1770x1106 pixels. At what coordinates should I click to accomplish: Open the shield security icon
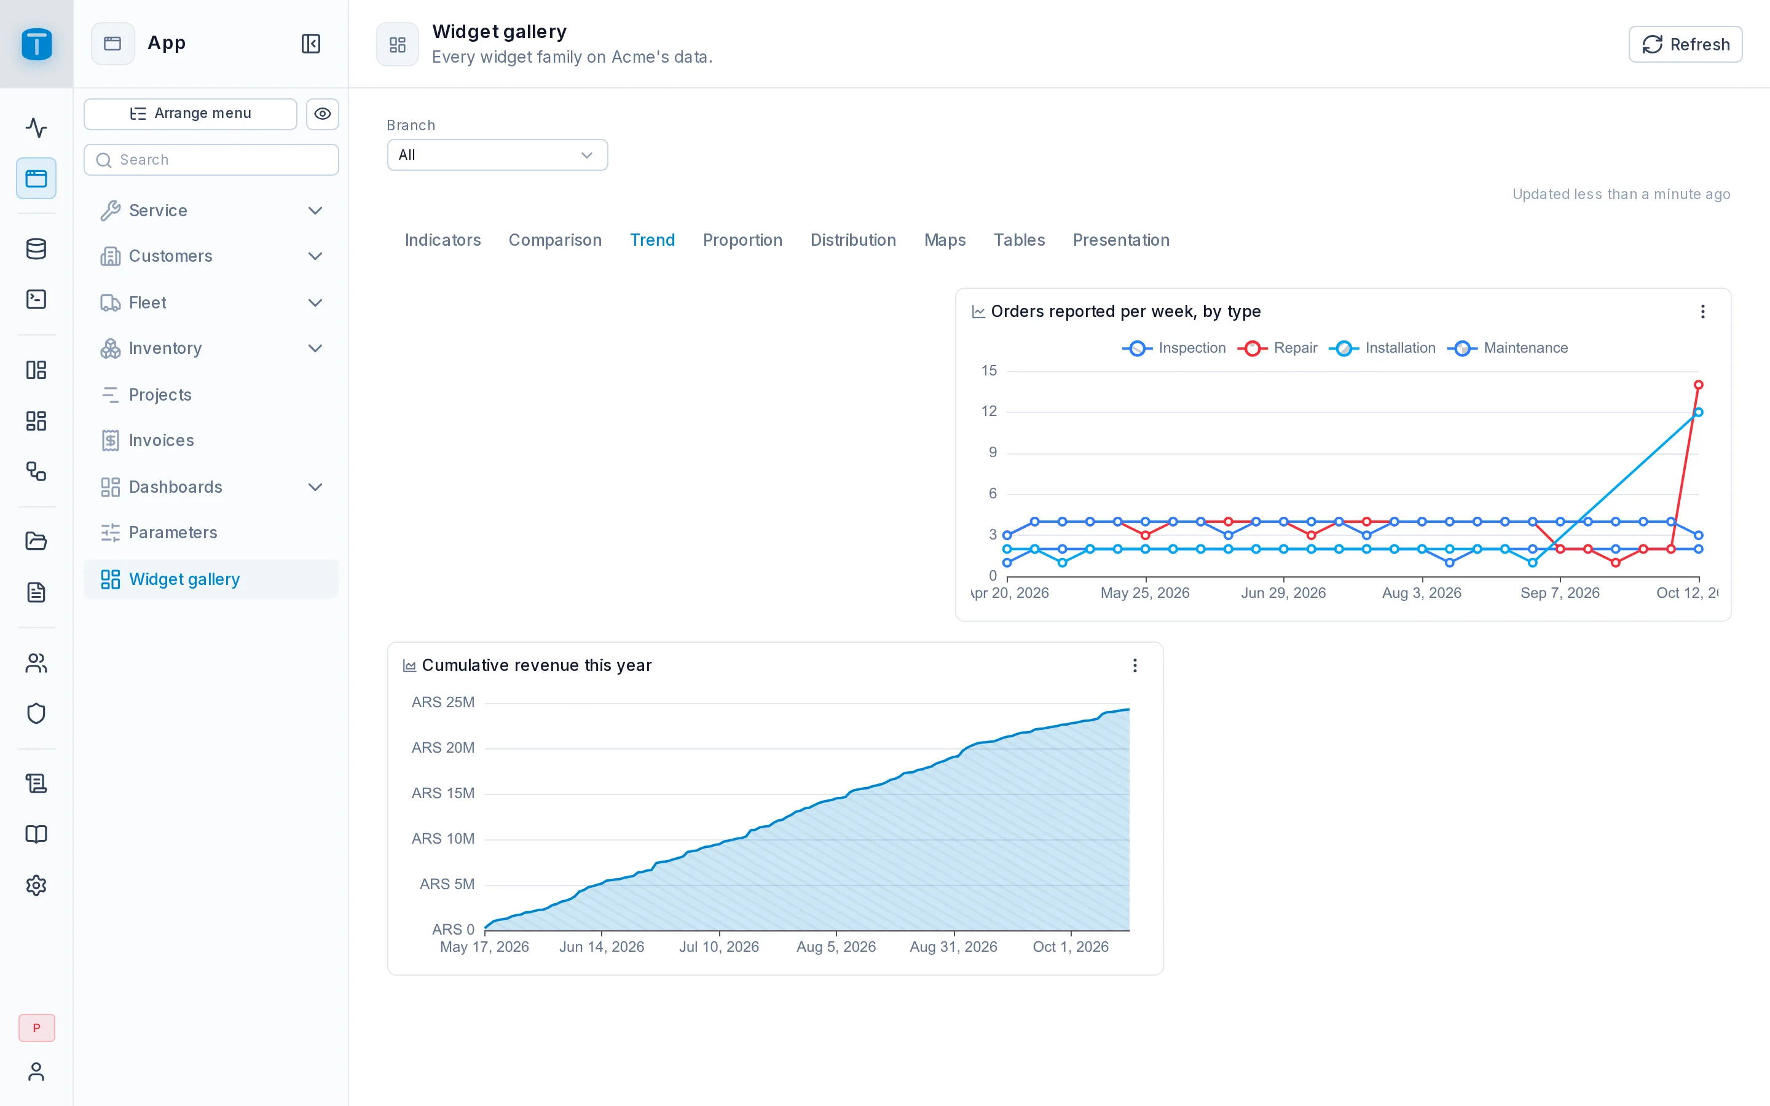point(37,713)
